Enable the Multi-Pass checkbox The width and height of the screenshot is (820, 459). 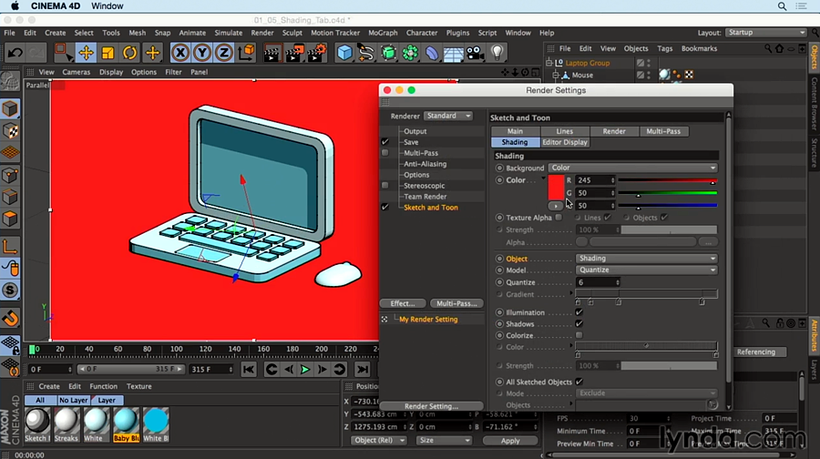tap(384, 153)
